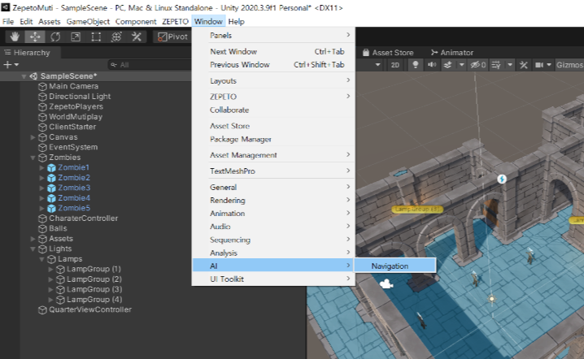Select the Scale tool
The height and width of the screenshot is (359, 584).
(x=76, y=37)
